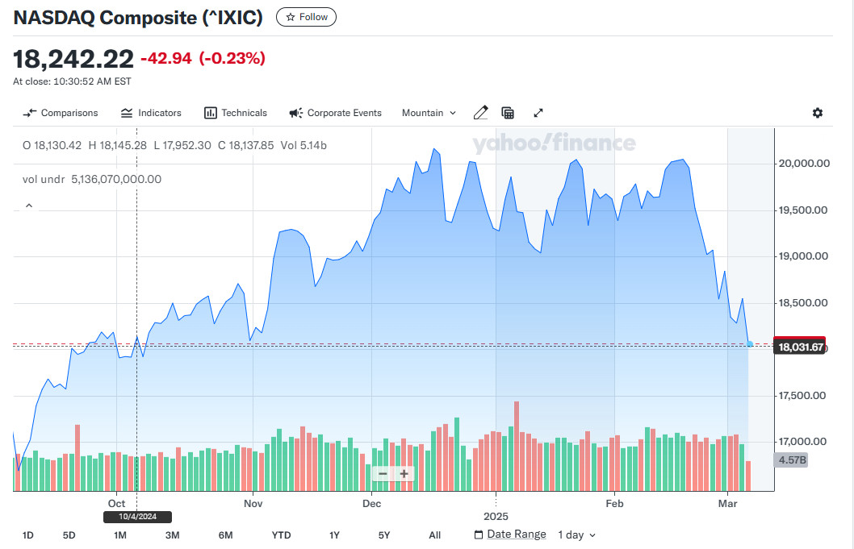Open the data table icon
The image size is (854, 549).
[x=508, y=113]
